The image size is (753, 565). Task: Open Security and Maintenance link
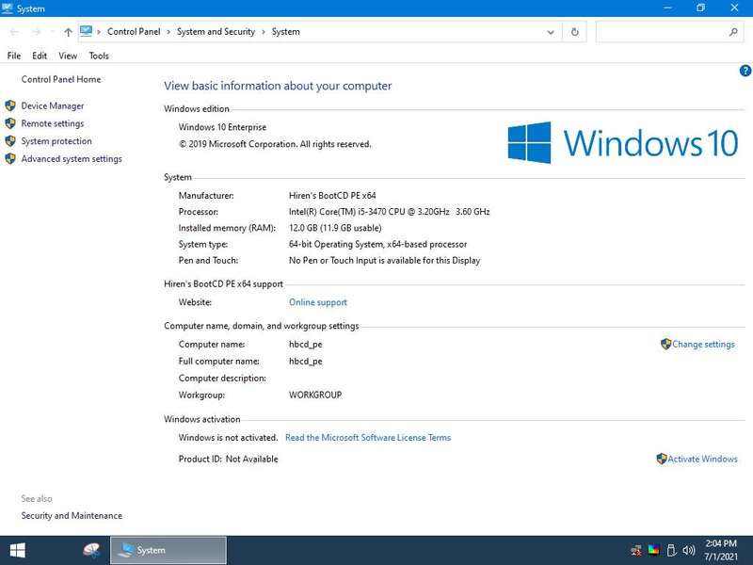(x=72, y=515)
